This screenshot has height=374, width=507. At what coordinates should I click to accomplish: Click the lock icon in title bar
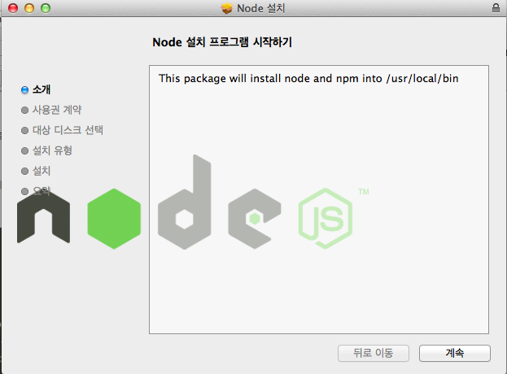496,8
